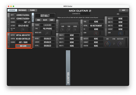
Task: Click the Save patch button
Action: (52, 20)
